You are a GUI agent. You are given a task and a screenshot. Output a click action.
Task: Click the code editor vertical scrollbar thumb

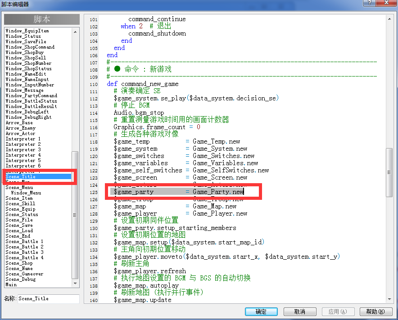389,172
